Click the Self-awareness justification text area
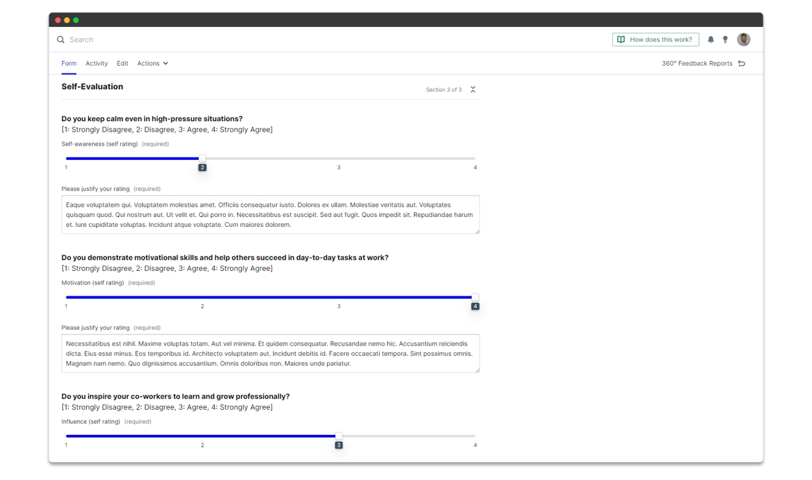This screenshot has width=812, height=480. pyautogui.click(x=270, y=214)
